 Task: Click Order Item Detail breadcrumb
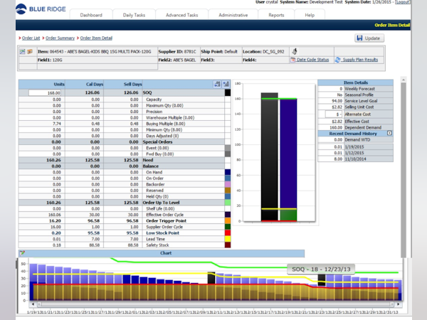click(96, 38)
